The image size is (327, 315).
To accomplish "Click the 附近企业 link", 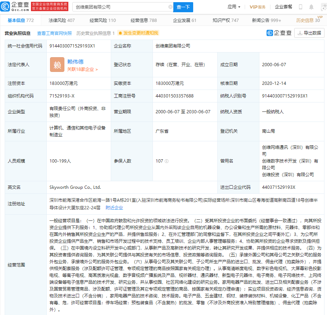I will (x=114, y=207).
